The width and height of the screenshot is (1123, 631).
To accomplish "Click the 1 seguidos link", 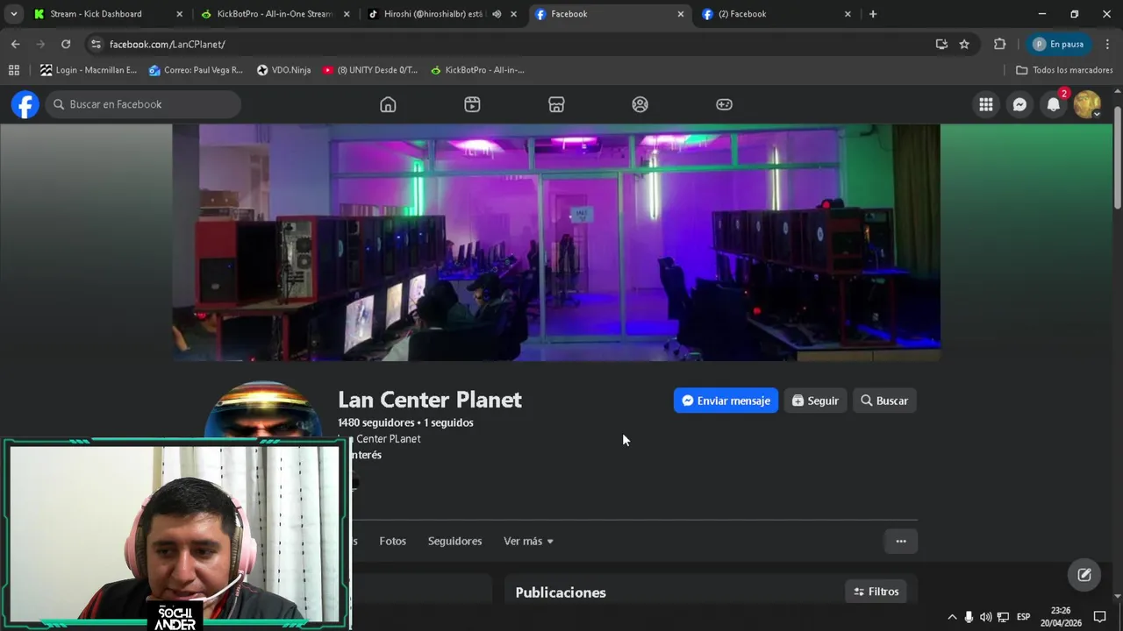I will point(448,422).
